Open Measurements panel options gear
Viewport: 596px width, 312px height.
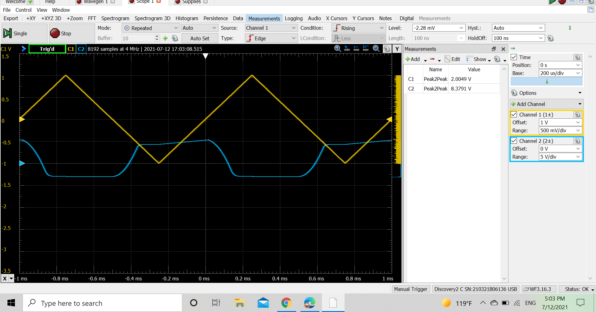[x=497, y=59]
